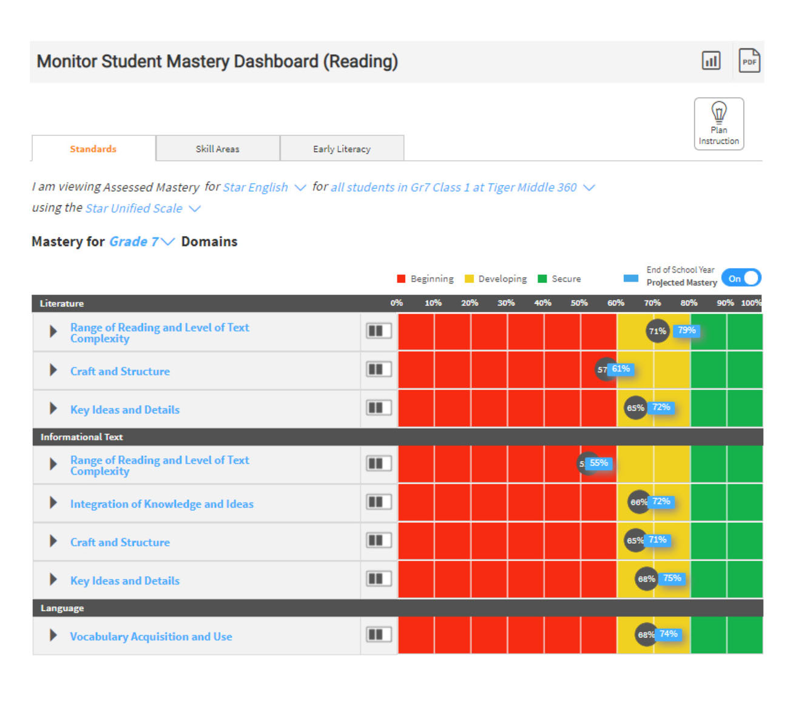Switch to the Skill Areas tab
Screen dimensions: 807x721
point(218,149)
